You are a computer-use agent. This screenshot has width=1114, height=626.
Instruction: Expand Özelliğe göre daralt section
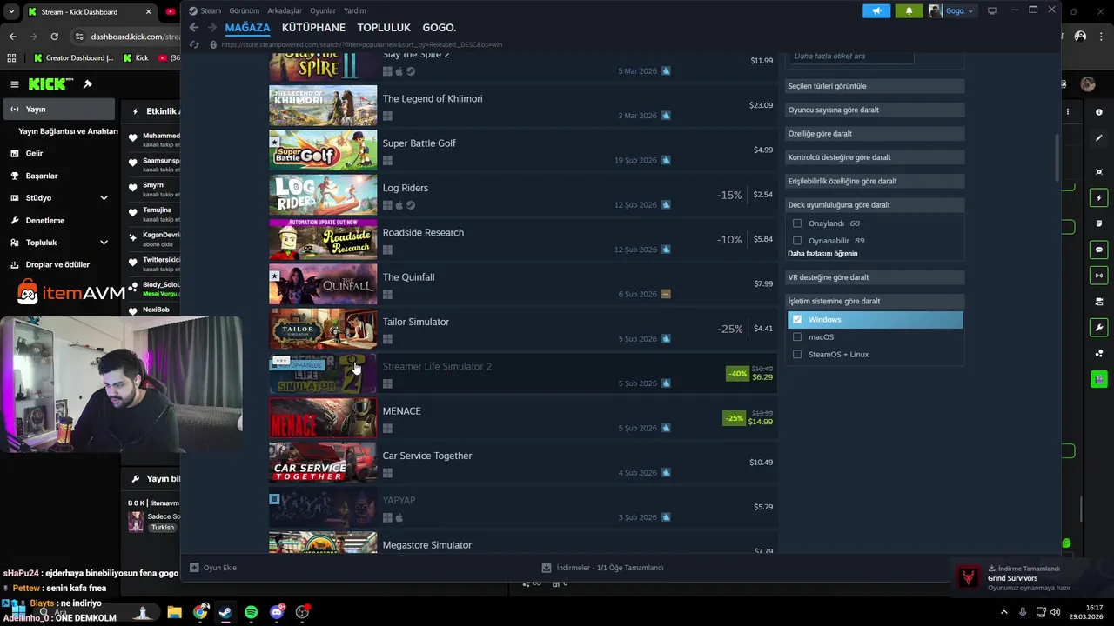pyautogui.click(x=875, y=133)
